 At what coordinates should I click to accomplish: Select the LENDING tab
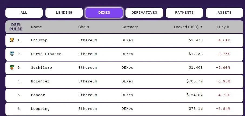[x=64, y=13]
